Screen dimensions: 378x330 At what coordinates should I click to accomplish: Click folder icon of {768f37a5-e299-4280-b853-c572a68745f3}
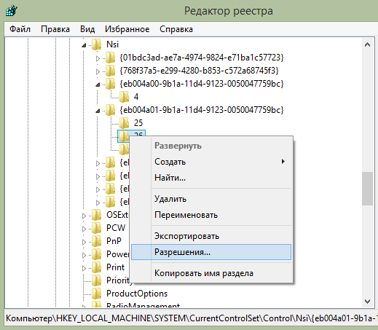pos(110,71)
